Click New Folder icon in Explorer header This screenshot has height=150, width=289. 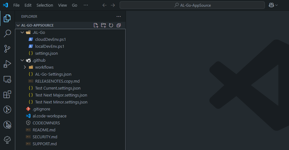point(103,25)
